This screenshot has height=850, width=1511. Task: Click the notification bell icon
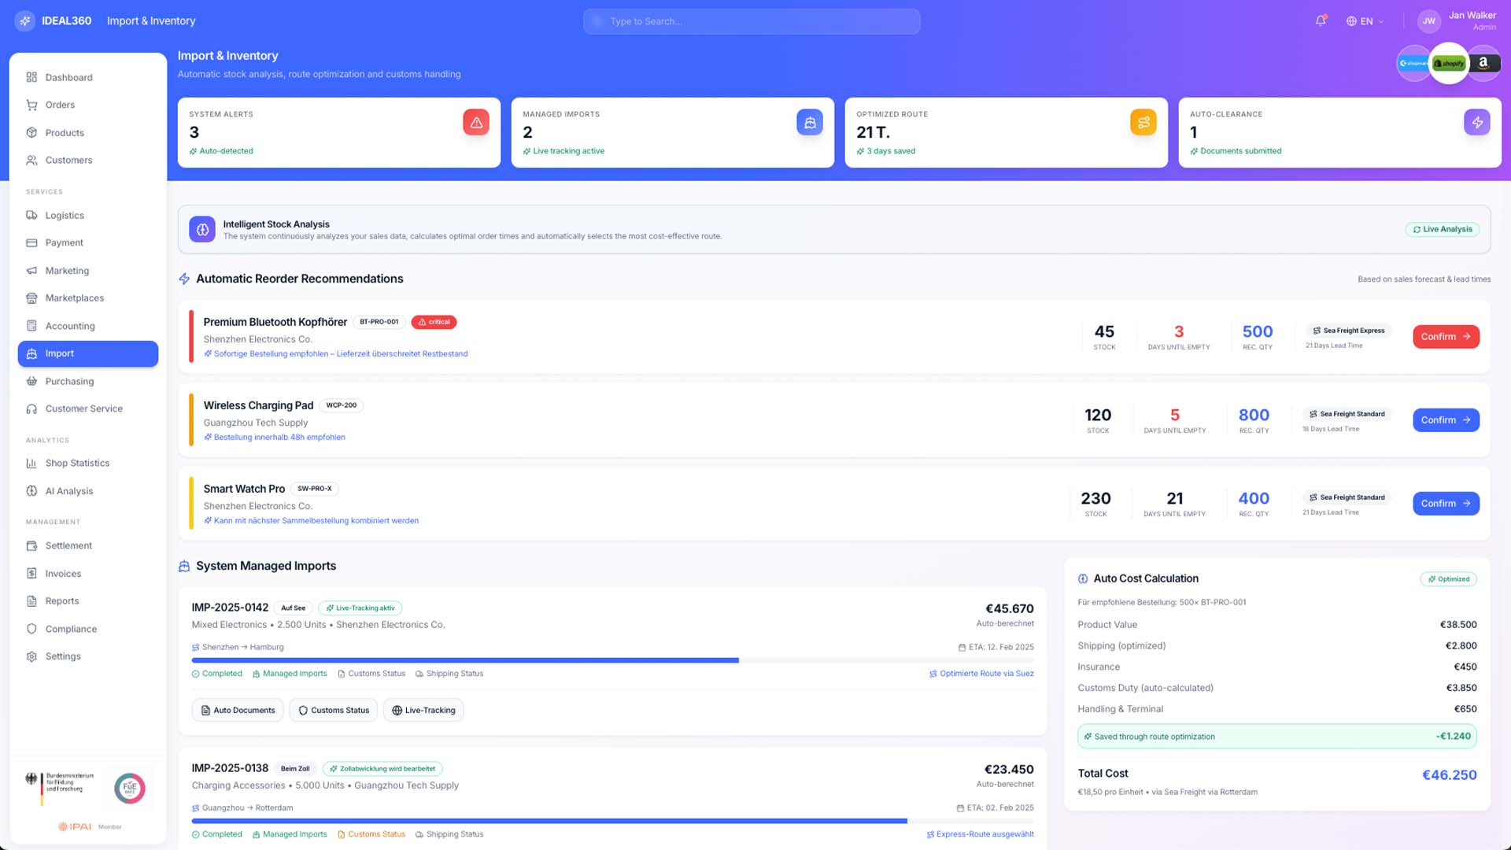(1321, 21)
